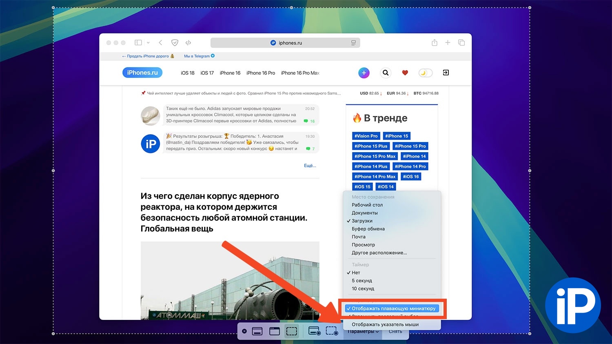
Task: Toggle the Safari sidebar icon
Action: [x=138, y=42]
